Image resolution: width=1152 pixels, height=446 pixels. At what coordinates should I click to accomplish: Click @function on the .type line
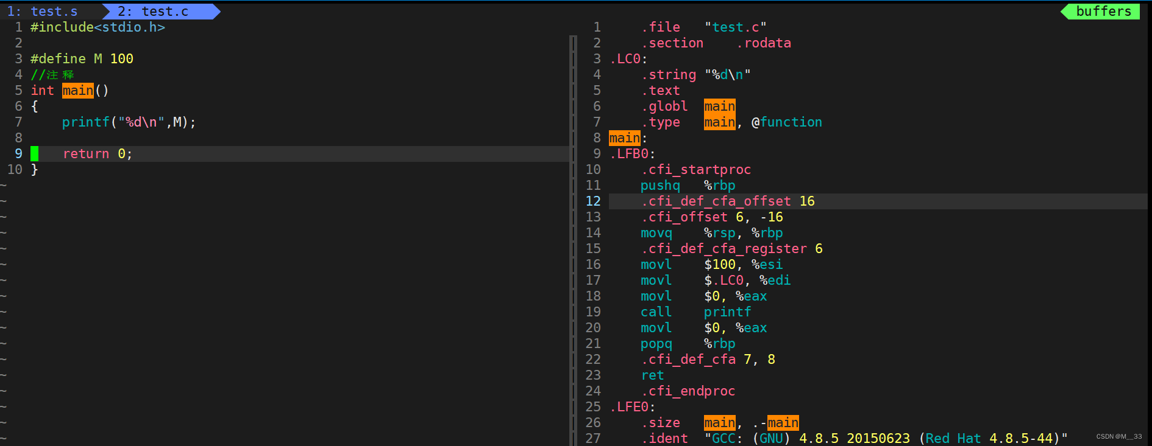coord(787,122)
